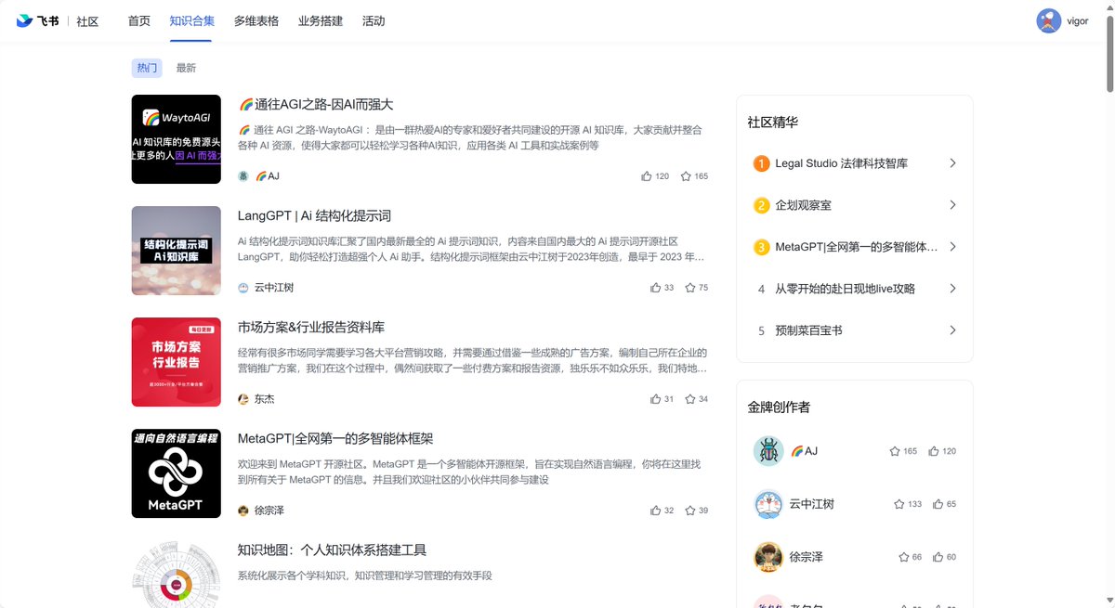
Task: Star the 市场方案&行业报告资料库 article
Action: 690,399
